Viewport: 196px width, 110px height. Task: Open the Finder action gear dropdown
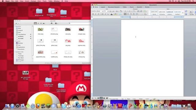click(x=56, y=23)
